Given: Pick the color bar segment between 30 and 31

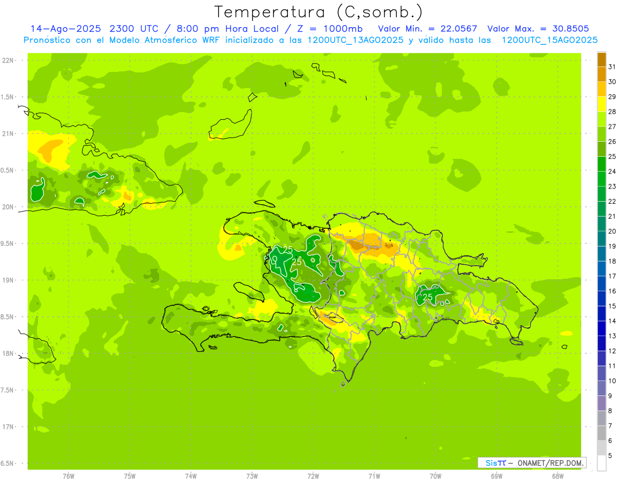Looking at the screenshot, I should click(601, 75).
